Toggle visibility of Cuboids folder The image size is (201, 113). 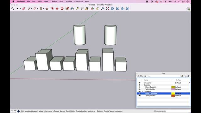(x=139, y=85)
